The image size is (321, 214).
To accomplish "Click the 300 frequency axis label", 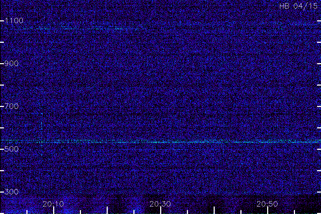I will click(x=11, y=192).
